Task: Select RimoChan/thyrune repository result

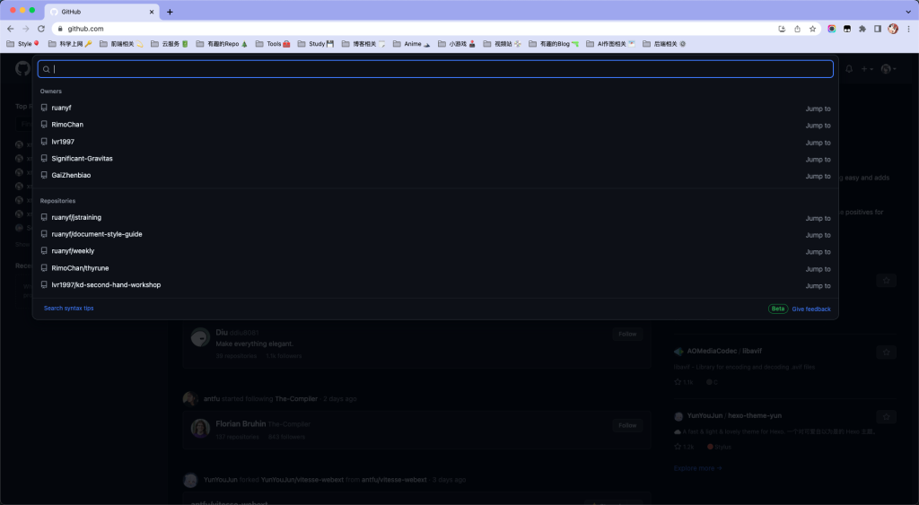Action: 80,268
